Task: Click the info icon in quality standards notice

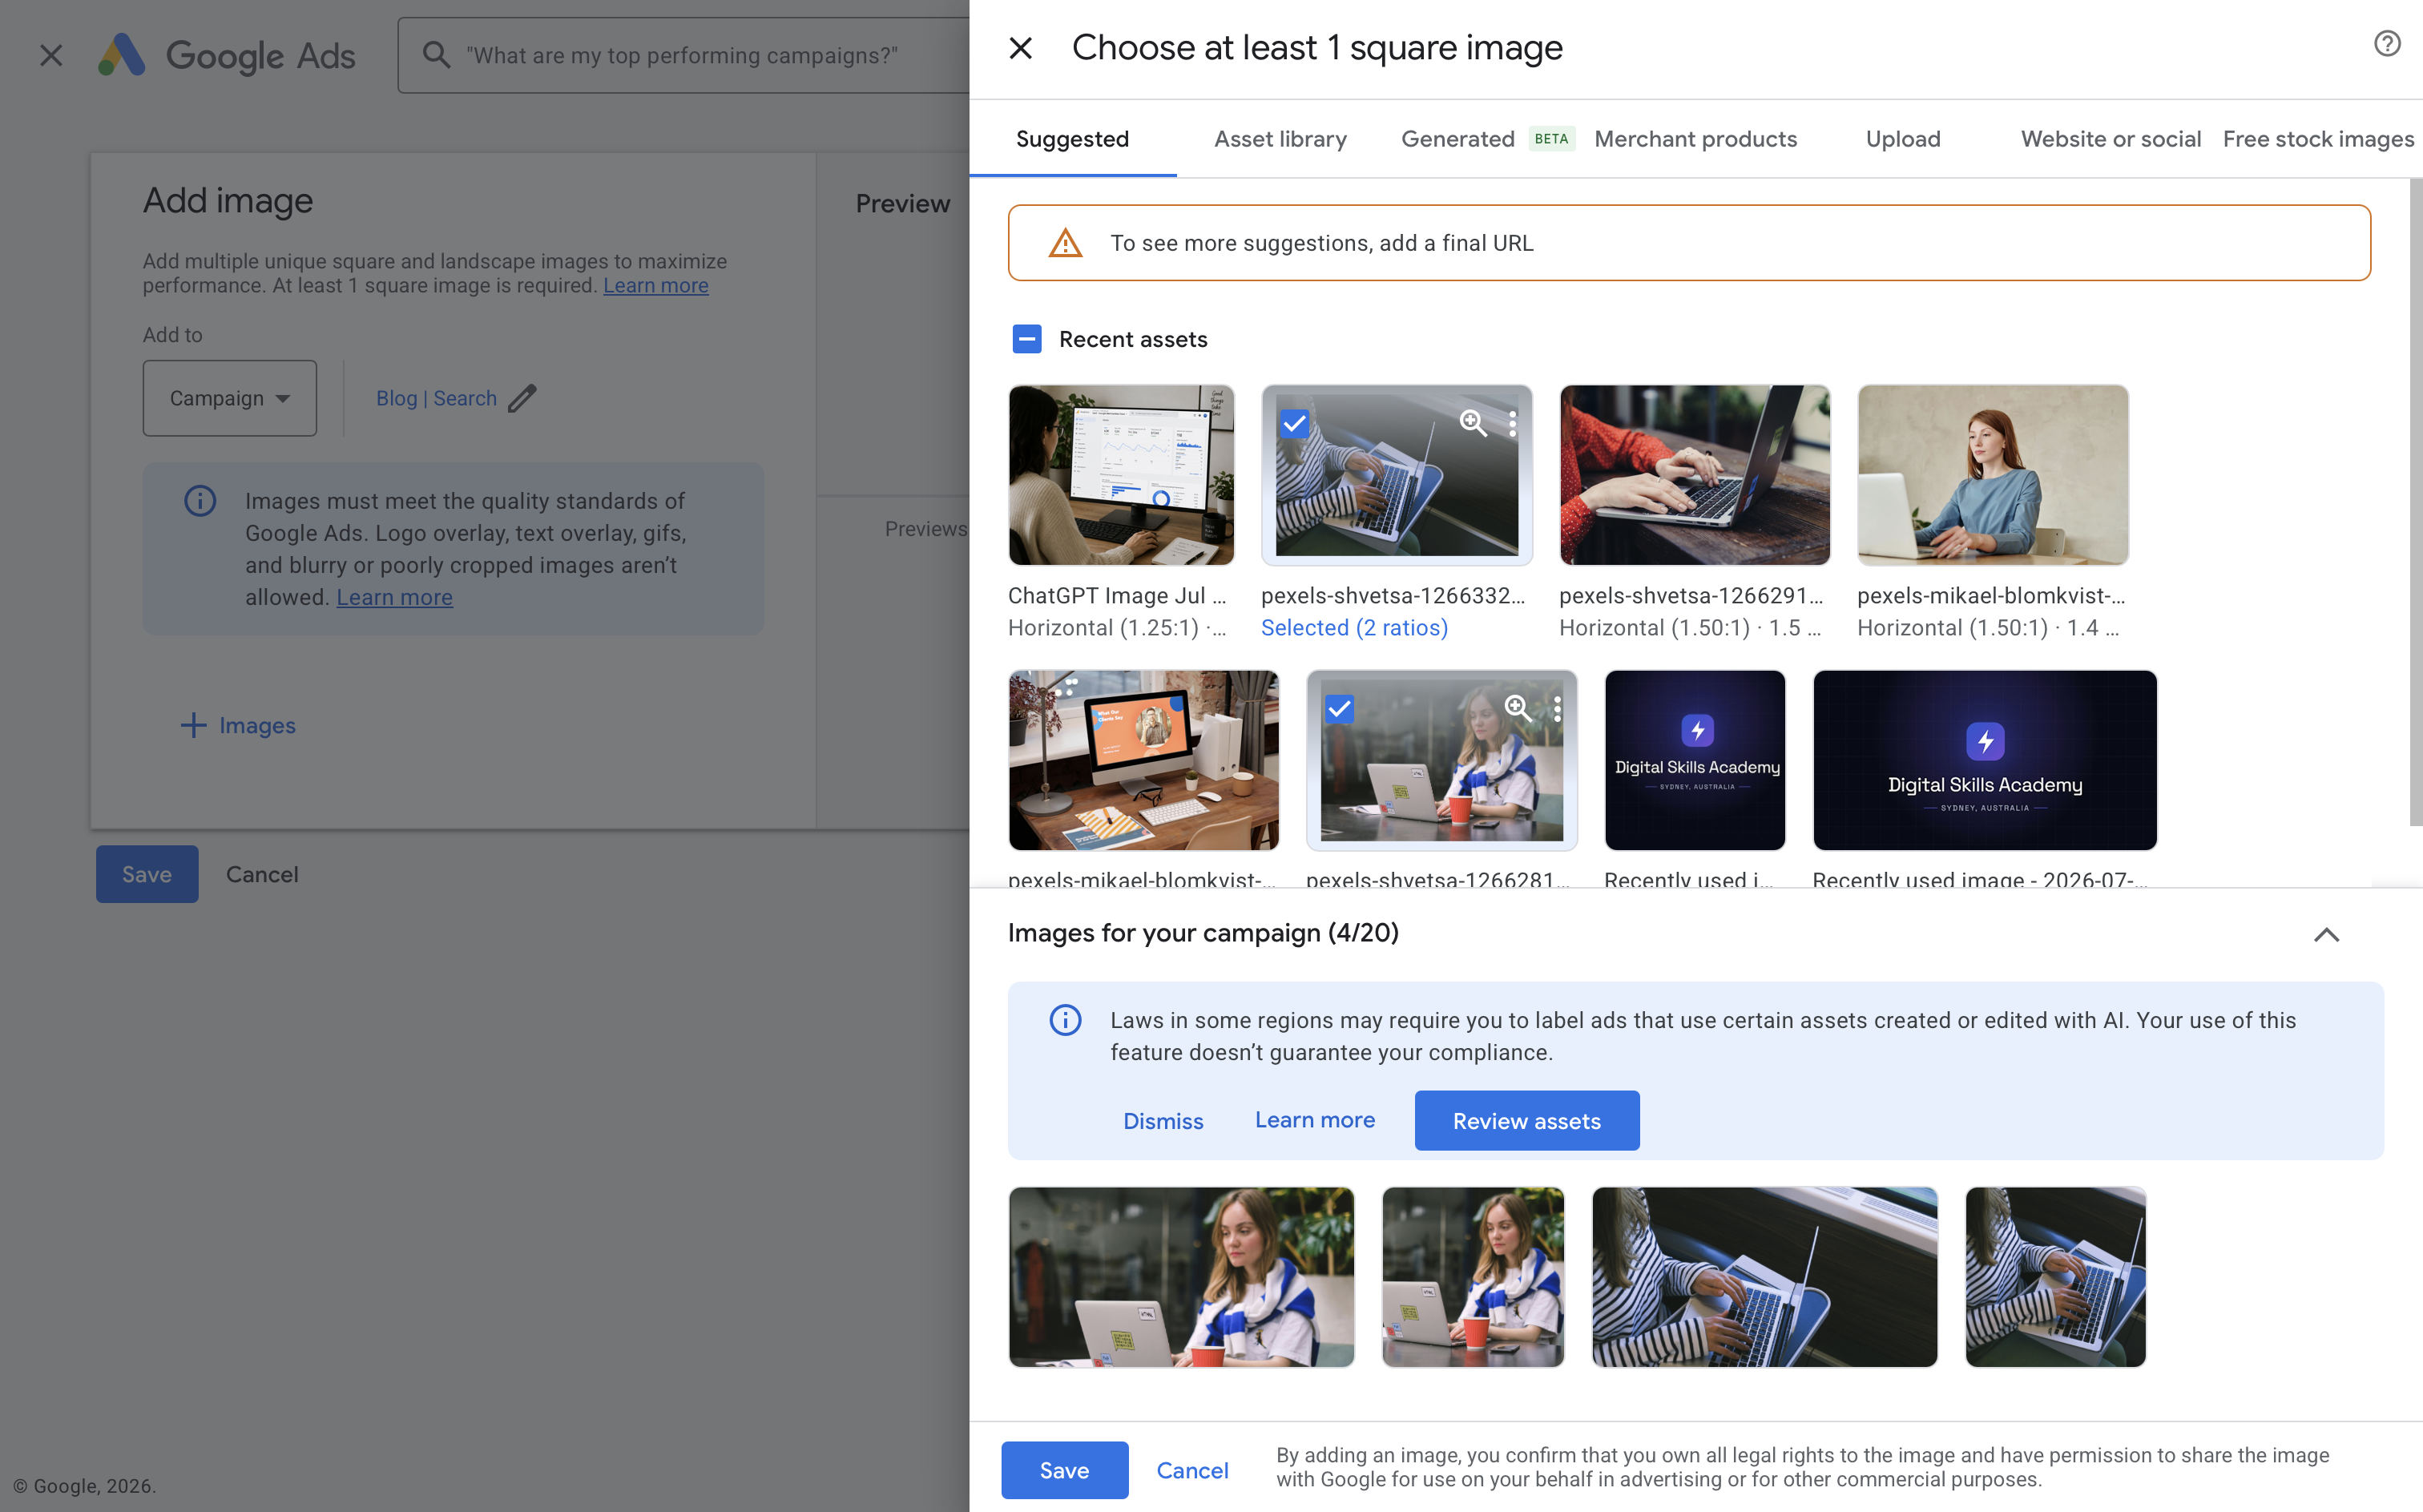Action: [x=200, y=500]
